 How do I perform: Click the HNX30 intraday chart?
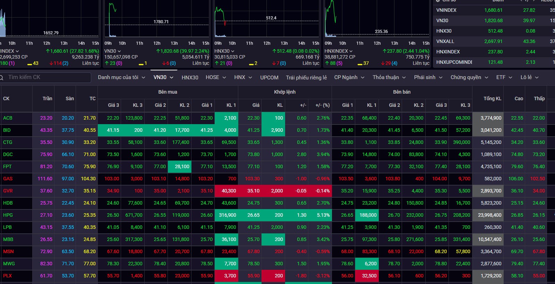(x=267, y=19)
